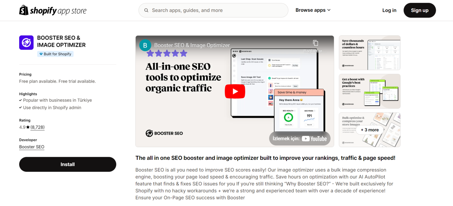Click the 4.9 rating value

pos(22,127)
